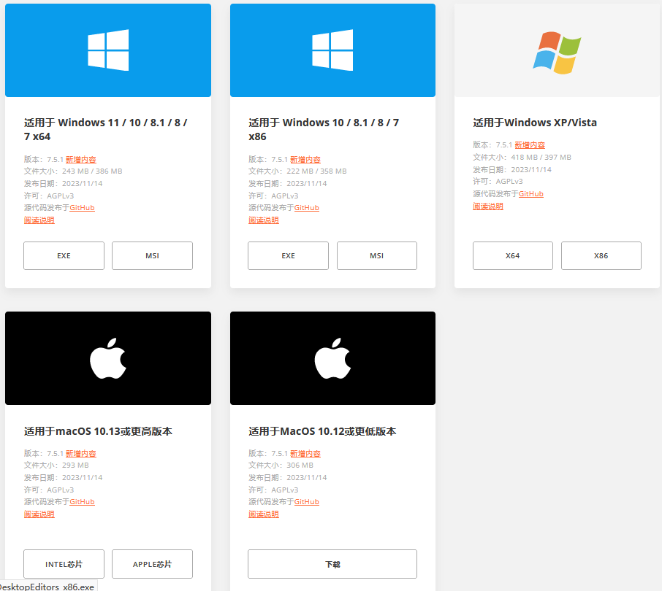The image size is (662, 591).
Task: Open 阅读说明 link on Windows 11 x64 card
Action: [39, 220]
